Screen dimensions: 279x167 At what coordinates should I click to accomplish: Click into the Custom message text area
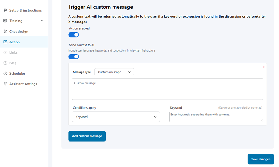[x=167, y=89]
